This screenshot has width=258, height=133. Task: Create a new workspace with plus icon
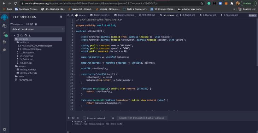pos(28,24)
